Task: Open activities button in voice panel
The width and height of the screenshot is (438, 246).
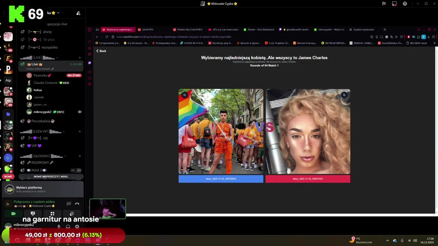Action: (x=52, y=214)
